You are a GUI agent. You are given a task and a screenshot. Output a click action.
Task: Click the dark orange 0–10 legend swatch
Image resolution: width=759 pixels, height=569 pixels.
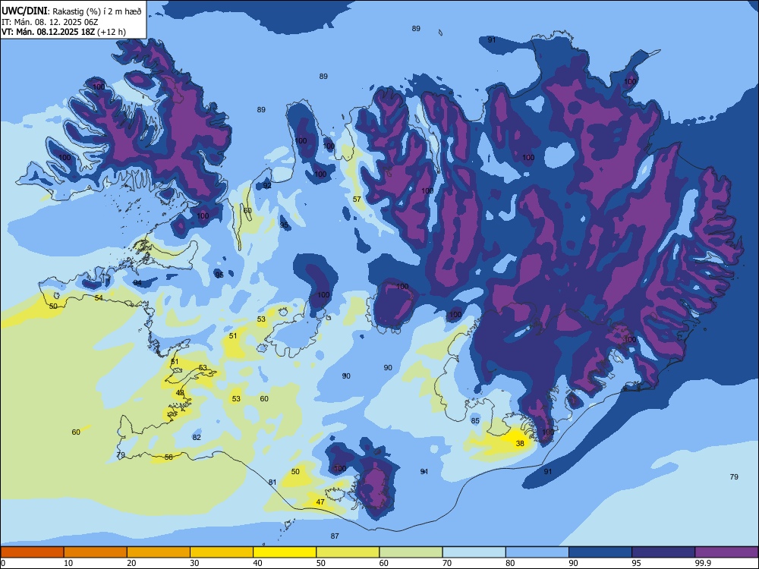point(32,552)
